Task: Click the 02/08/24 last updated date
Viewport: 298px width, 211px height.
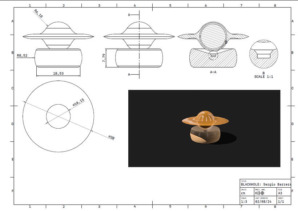Action: click(263, 202)
